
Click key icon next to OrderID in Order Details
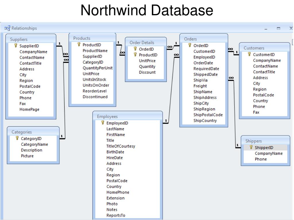click(135, 49)
